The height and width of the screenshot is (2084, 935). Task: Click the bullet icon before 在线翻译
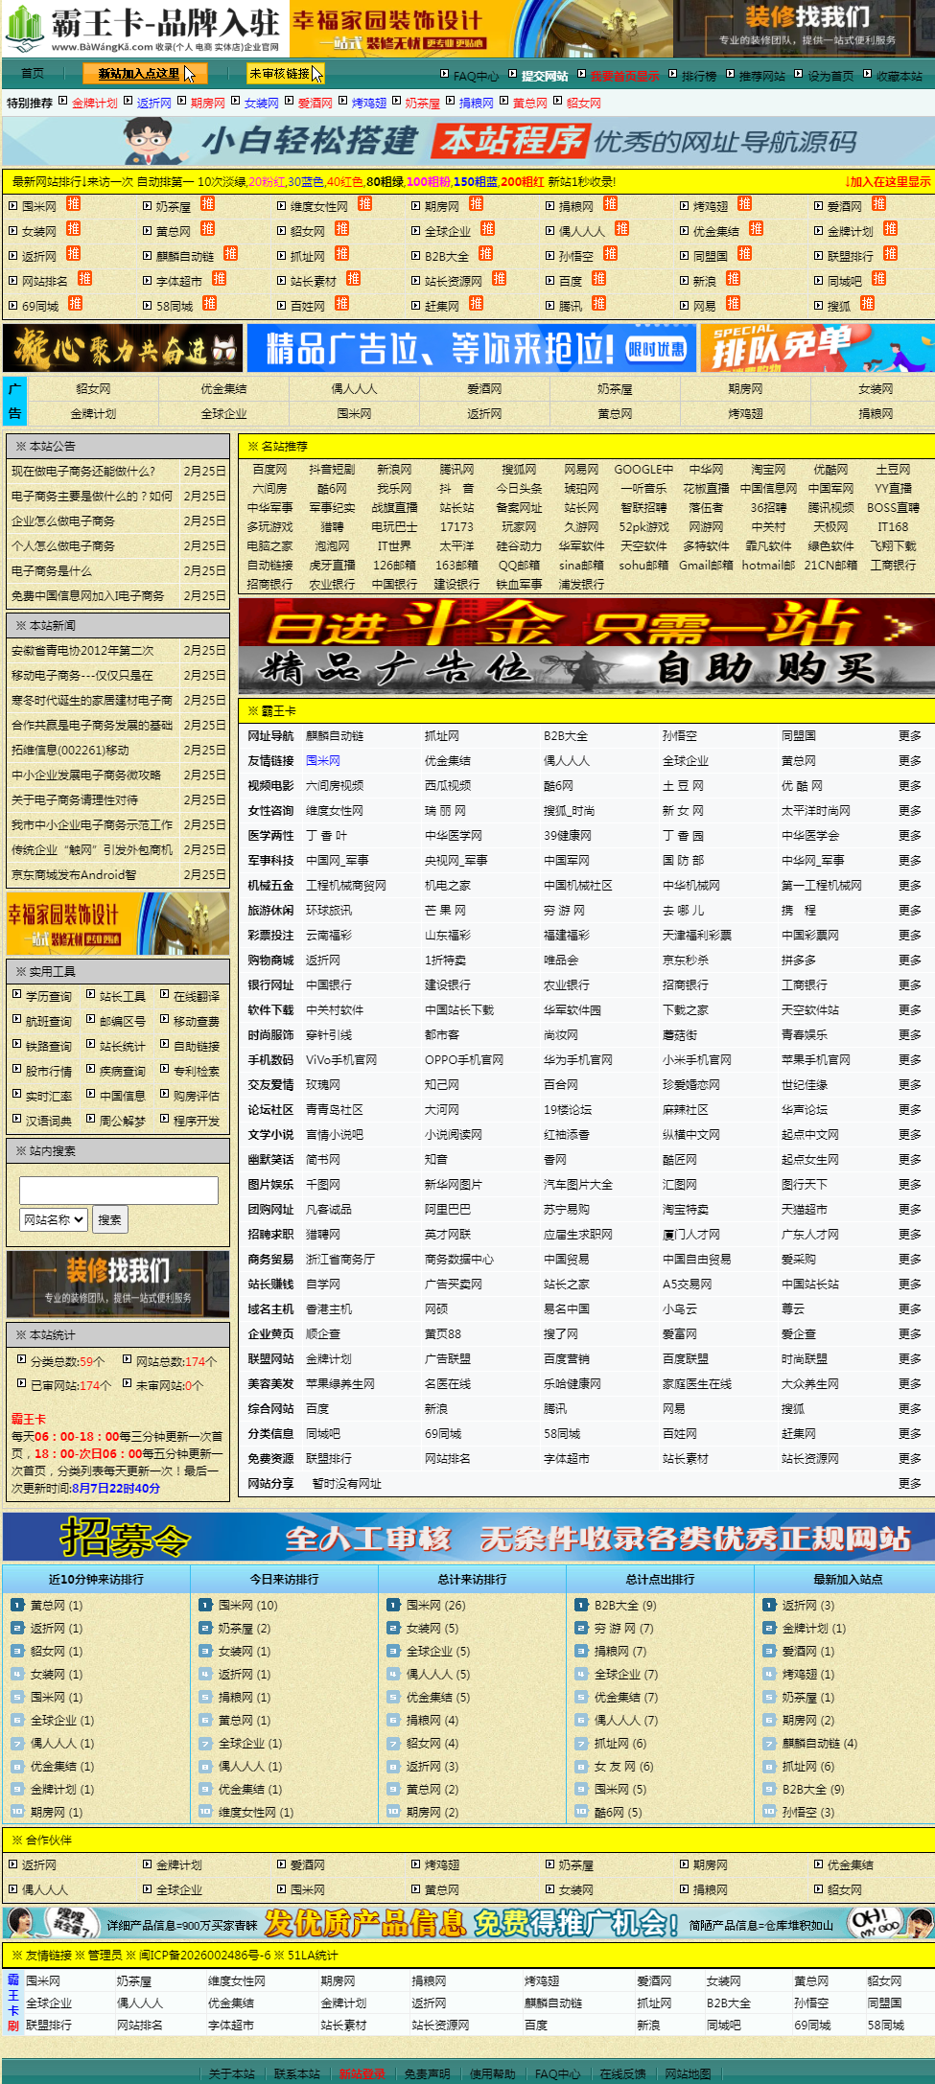[x=164, y=995]
